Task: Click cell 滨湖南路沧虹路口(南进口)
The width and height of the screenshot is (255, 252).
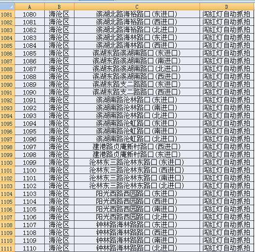Action: [x=137, y=131]
